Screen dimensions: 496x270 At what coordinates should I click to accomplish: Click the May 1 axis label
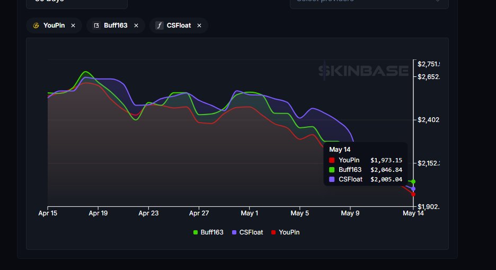pyautogui.click(x=249, y=213)
